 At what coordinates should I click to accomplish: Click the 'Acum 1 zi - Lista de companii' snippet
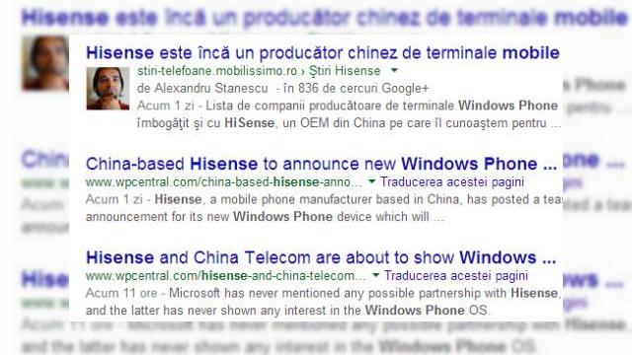[x=349, y=114]
